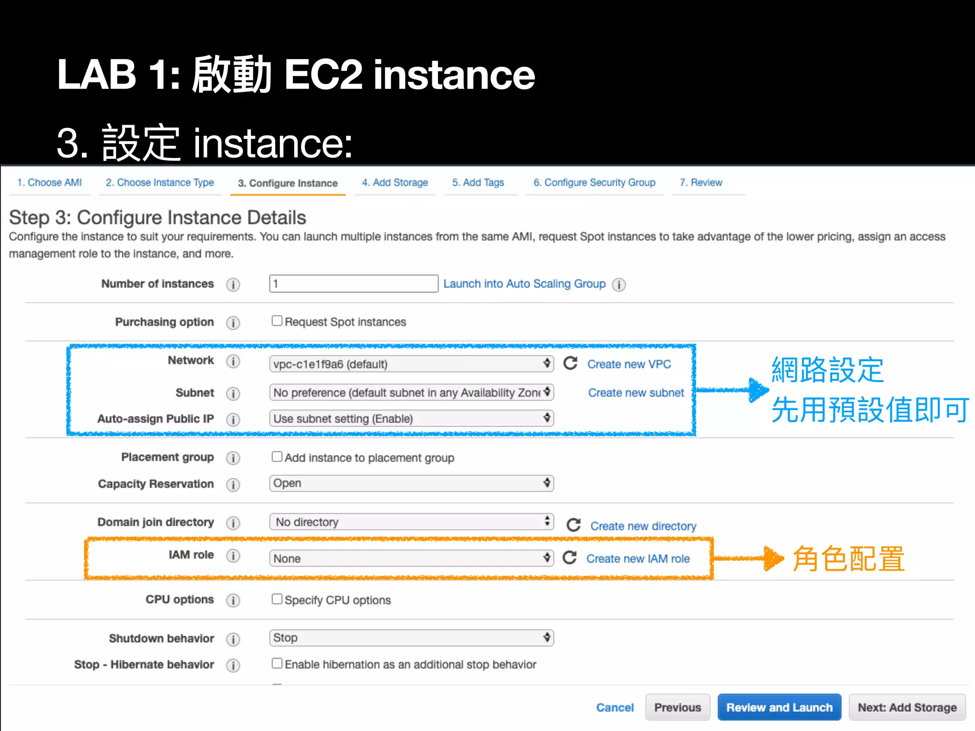Image resolution: width=975 pixels, height=731 pixels.
Task: Open the Domain join directory dropdown
Action: 411,522
